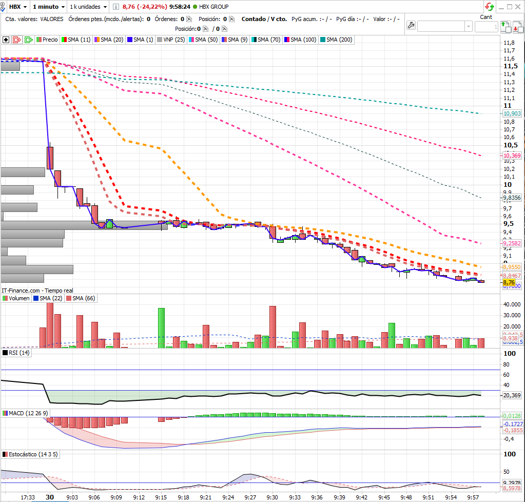Select the SMA (1) indicator tab

click(x=140, y=40)
